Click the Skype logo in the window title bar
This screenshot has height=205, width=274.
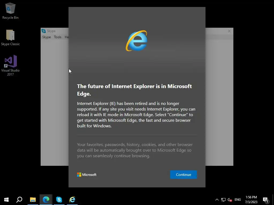pos(44,31)
